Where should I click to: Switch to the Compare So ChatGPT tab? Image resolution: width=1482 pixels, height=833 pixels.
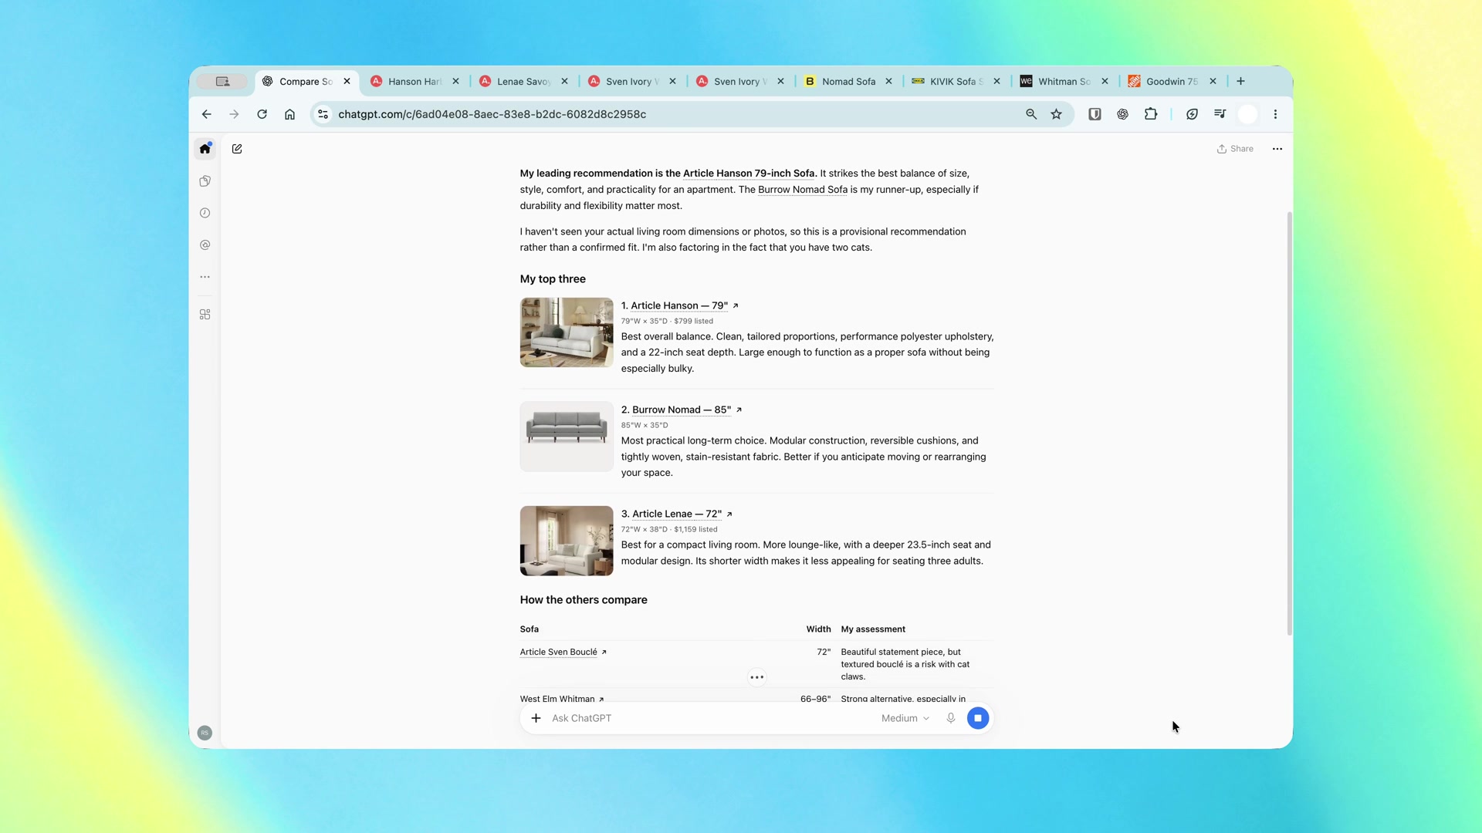coord(306,81)
